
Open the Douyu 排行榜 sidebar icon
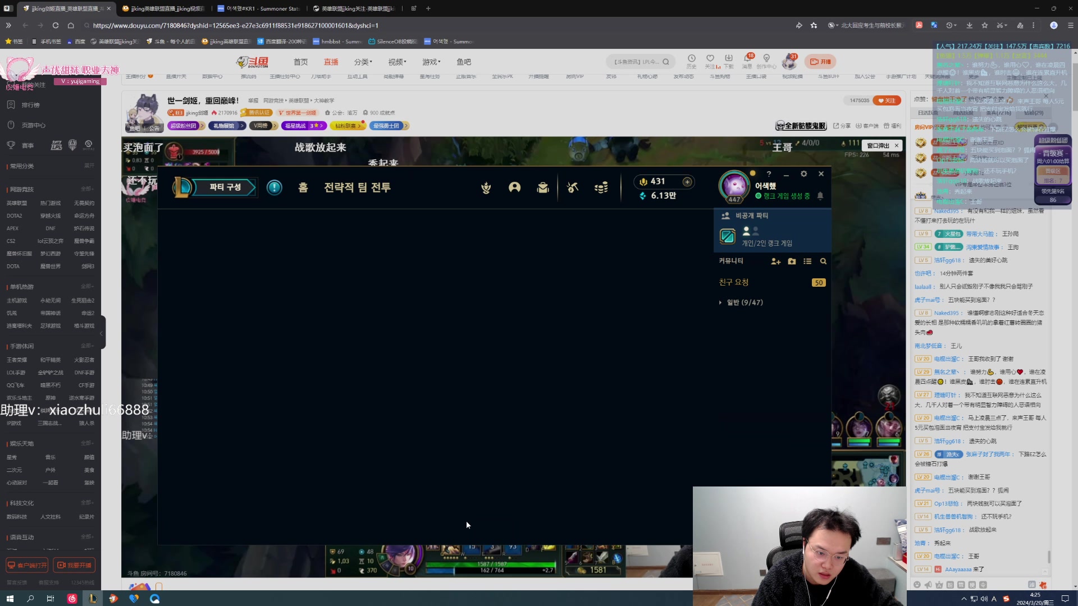pyautogui.click(x=11, y=105)
